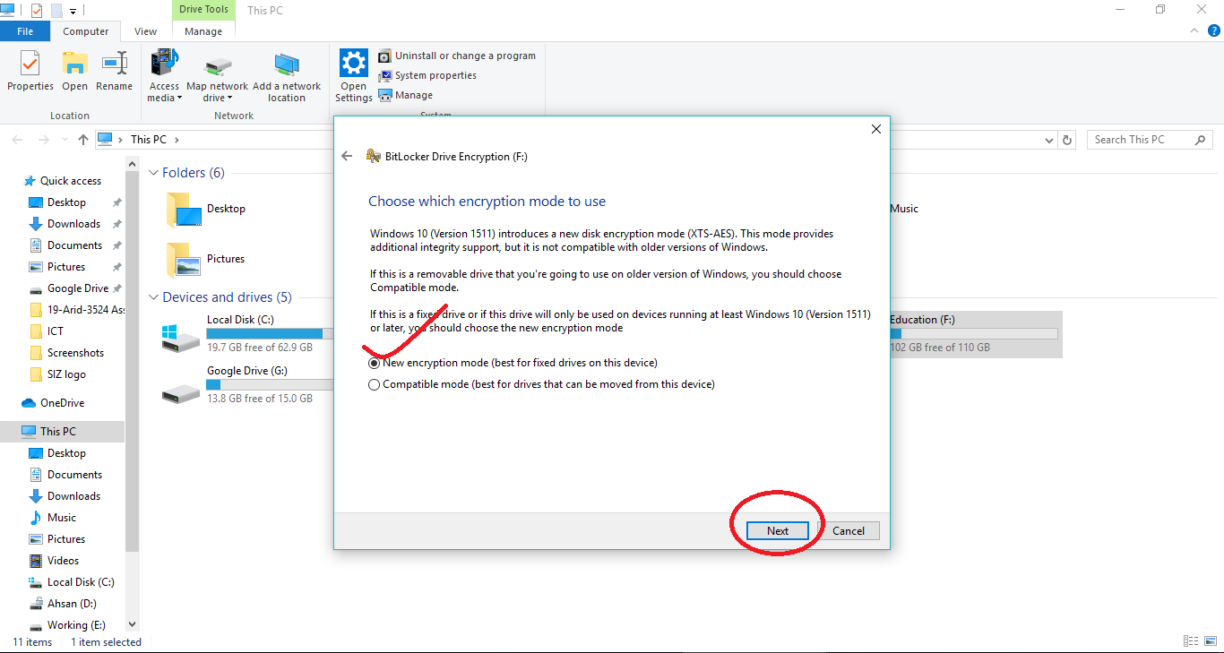Collapse the Devices and drives (5) group

[x=154, y=297]
